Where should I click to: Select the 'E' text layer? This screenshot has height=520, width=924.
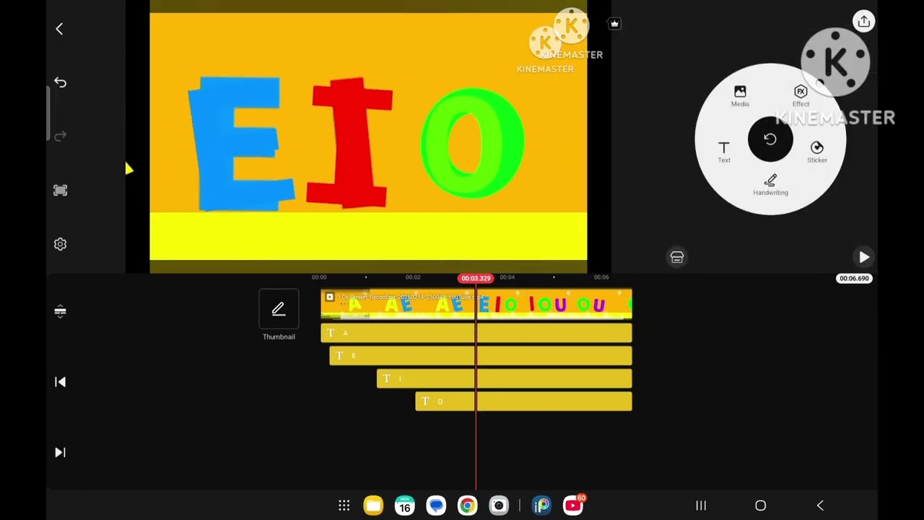click(481, 356)
